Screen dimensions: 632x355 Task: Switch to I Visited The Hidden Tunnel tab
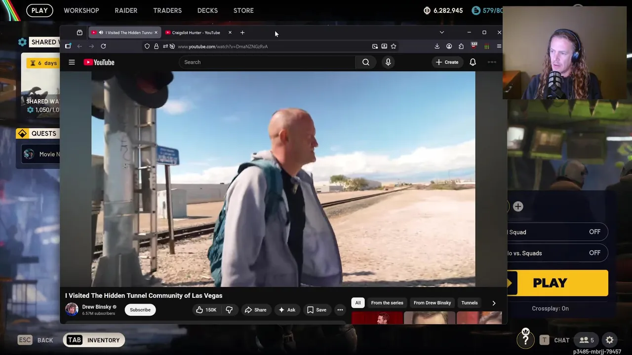pos(124,33)
